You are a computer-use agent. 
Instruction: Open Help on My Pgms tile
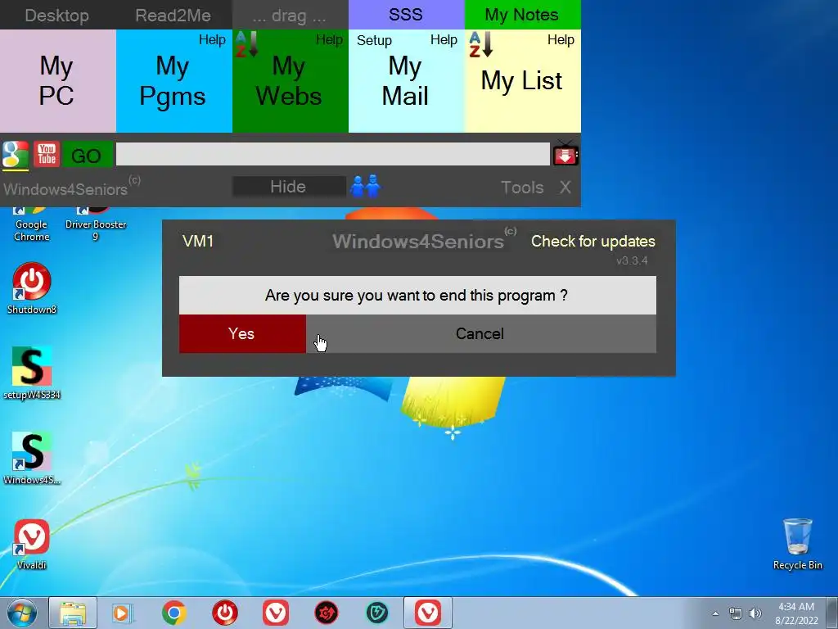pos(212,39)
